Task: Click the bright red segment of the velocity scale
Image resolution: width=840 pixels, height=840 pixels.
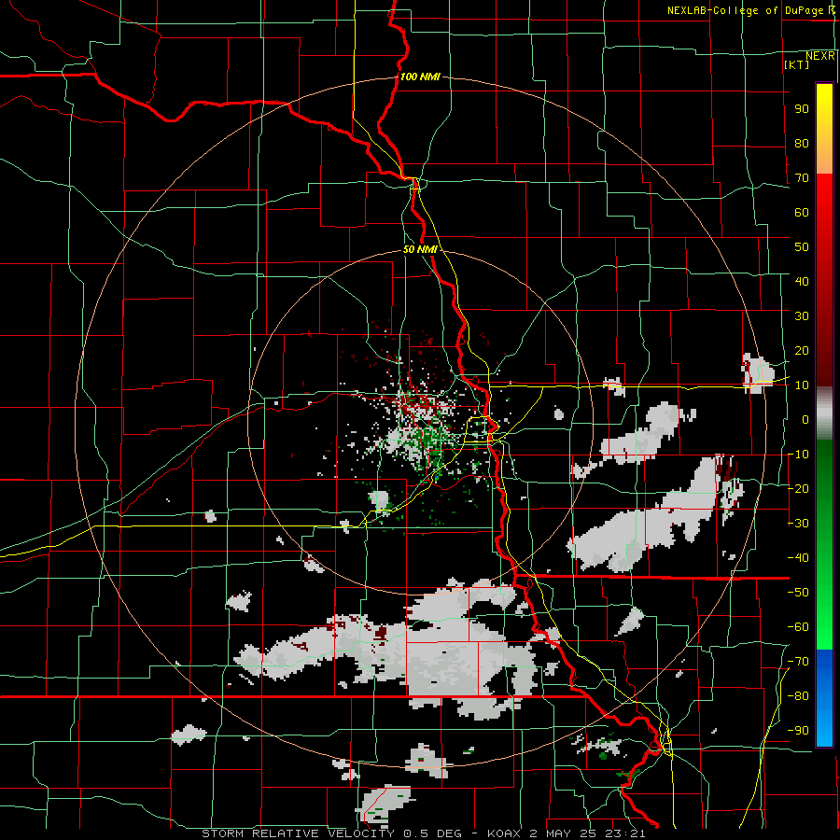Action: [x=824, y=193]
